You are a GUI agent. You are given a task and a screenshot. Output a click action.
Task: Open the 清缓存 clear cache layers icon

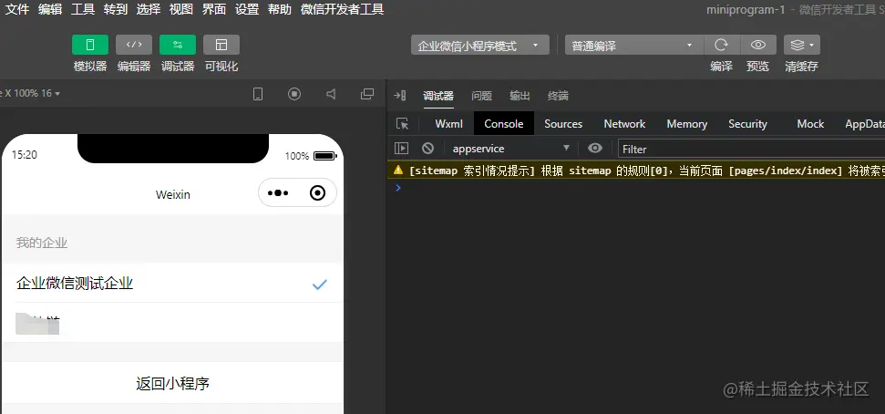801,45
